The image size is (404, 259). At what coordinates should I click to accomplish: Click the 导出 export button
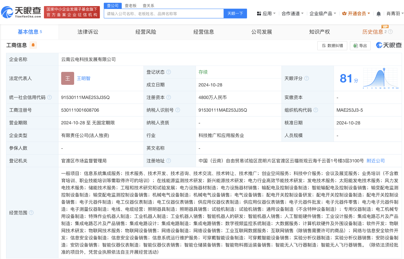coord(360,46)
